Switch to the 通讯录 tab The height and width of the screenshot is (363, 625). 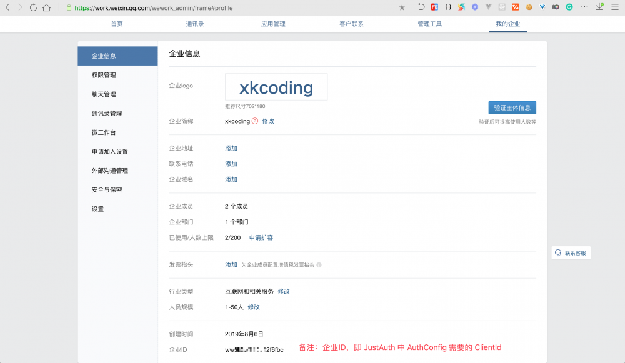click(195, 24)
